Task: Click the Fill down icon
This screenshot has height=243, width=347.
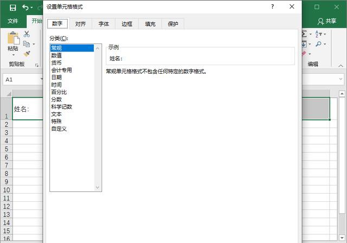Action: [304, 44]
